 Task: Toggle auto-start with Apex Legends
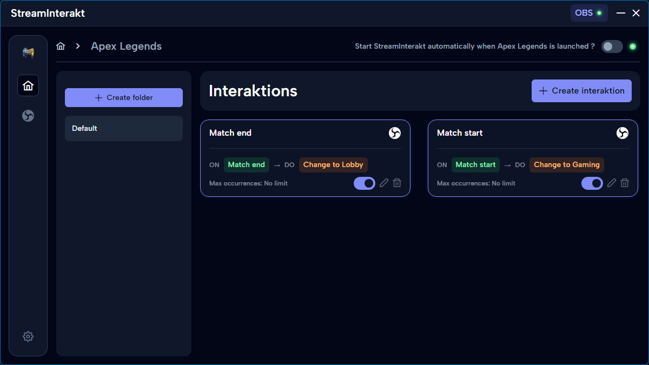pos(612,47)
